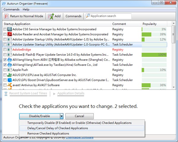This screenshot has width=178, height=142.
Task: Open the Commands menu in the menu bar
Action: click(x=12, y=9)
